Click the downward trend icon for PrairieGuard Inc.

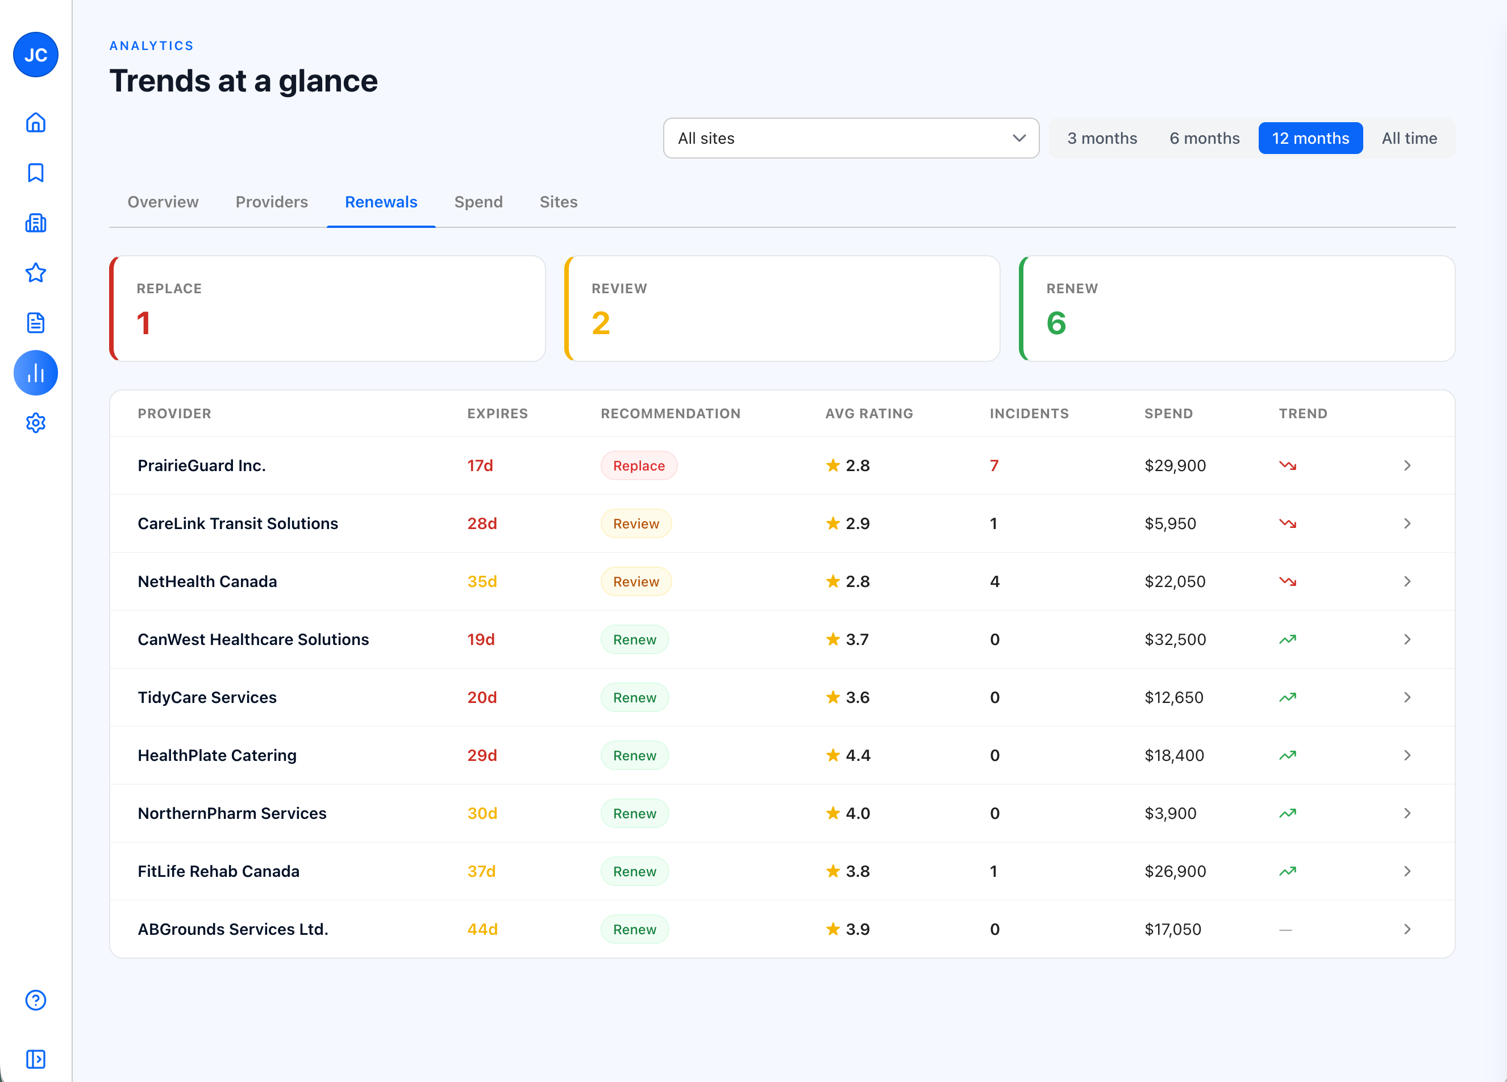pyautogui.click(x=1288, y=465)
